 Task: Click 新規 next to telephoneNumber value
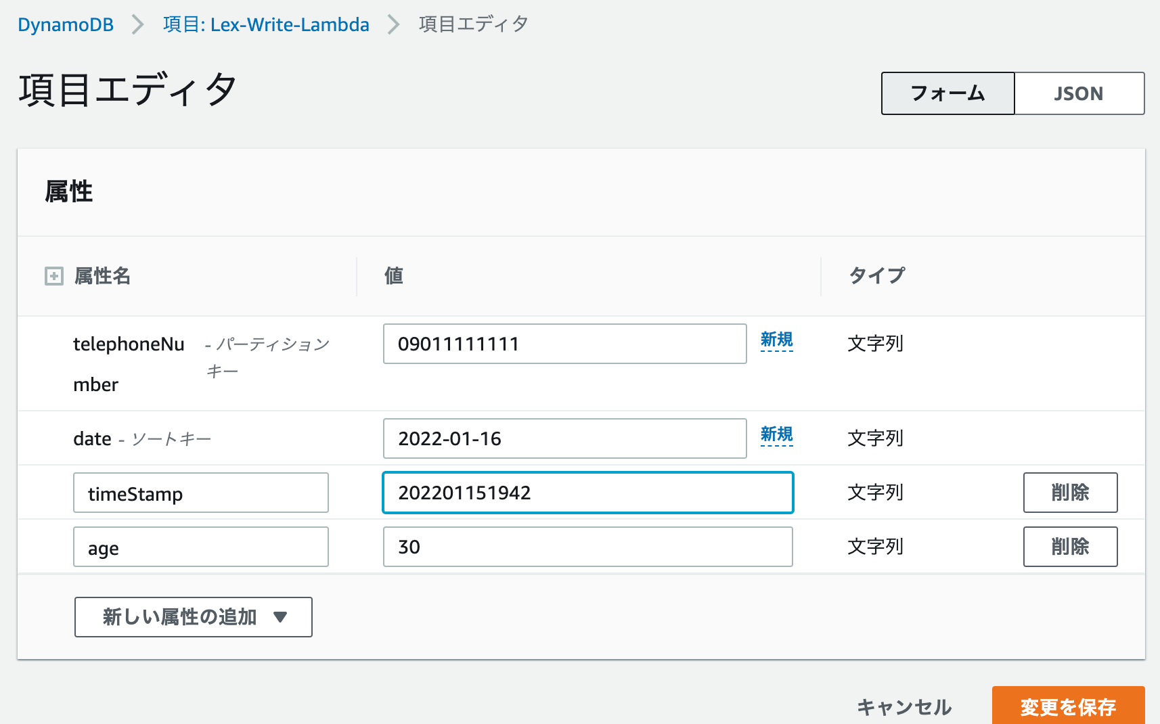(776, 341)
